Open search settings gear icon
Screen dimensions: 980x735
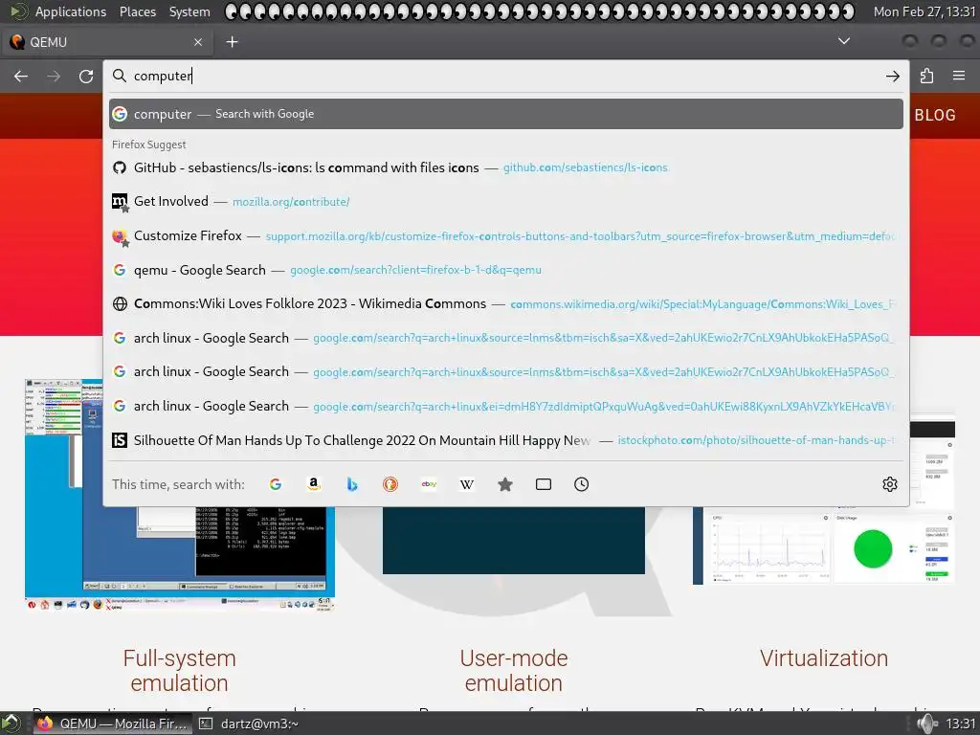890,484
